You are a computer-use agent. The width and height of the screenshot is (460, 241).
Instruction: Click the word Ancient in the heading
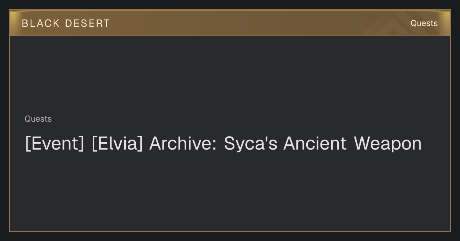[x=315, y=144]
